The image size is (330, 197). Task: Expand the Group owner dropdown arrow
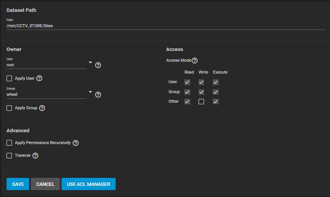click(x=90, y=92)
